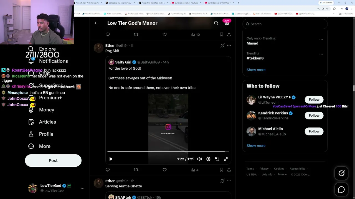The image size is (355, 199).
Task: Click the page vertical scrollbar
Action: pyautogui.click(x=354, y=88)
